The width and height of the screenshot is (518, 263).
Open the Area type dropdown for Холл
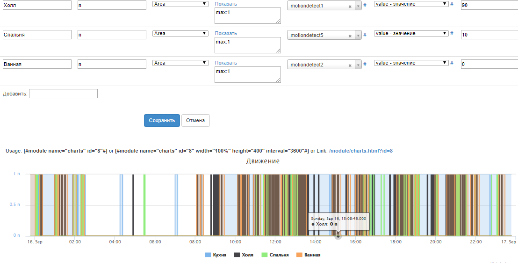pos(180,4)
